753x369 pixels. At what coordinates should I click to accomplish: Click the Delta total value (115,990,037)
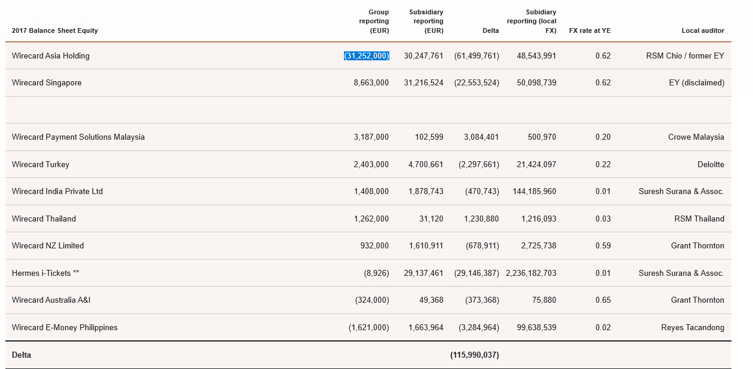475,355
